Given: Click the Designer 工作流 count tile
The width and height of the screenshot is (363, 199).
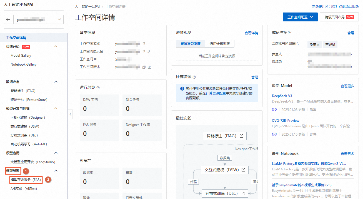Looking at the screenshot, I should (x=142, y=130).
